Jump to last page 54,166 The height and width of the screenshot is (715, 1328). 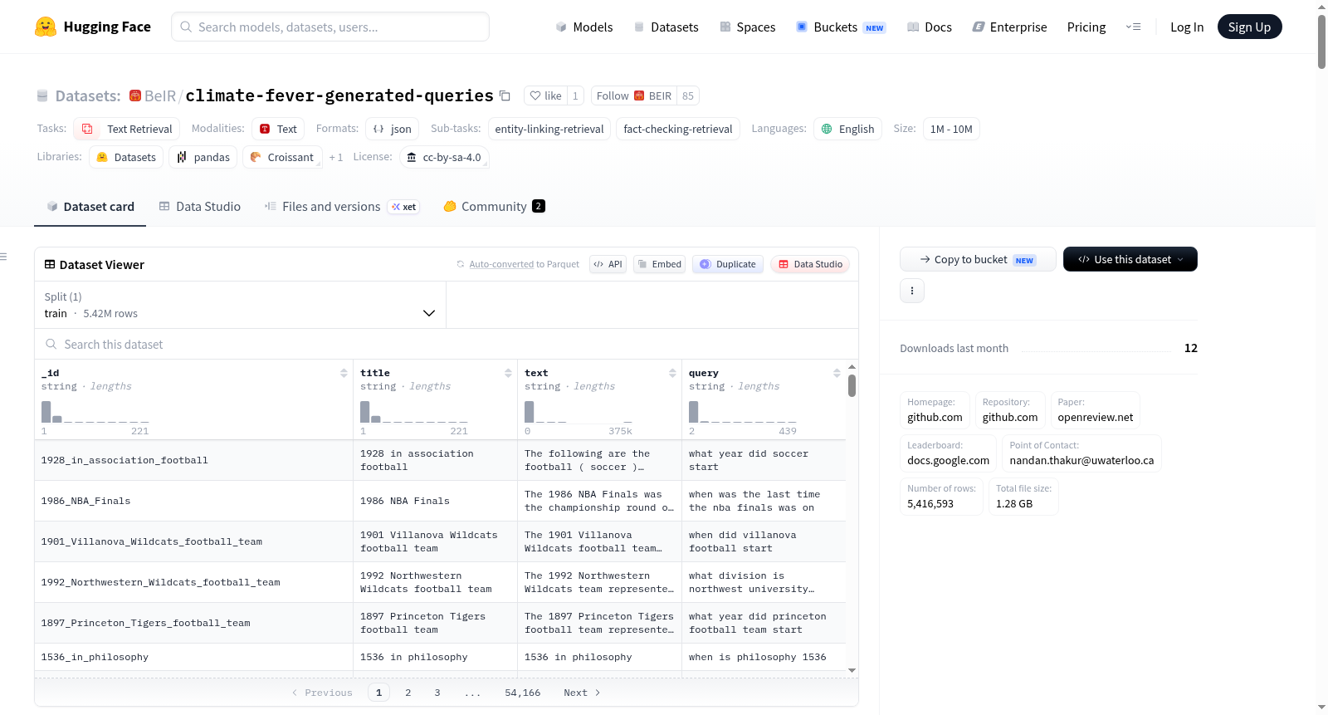(523, 693)
